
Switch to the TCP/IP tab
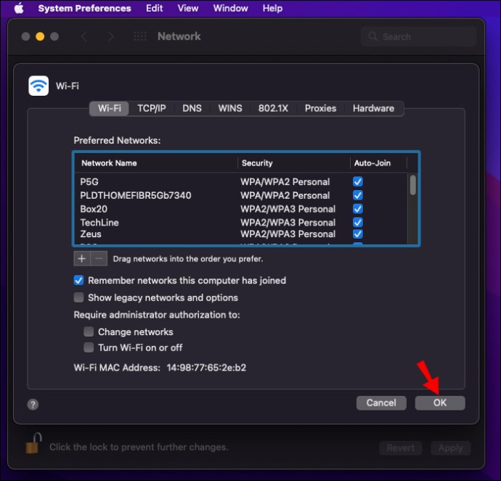(152, 109)
